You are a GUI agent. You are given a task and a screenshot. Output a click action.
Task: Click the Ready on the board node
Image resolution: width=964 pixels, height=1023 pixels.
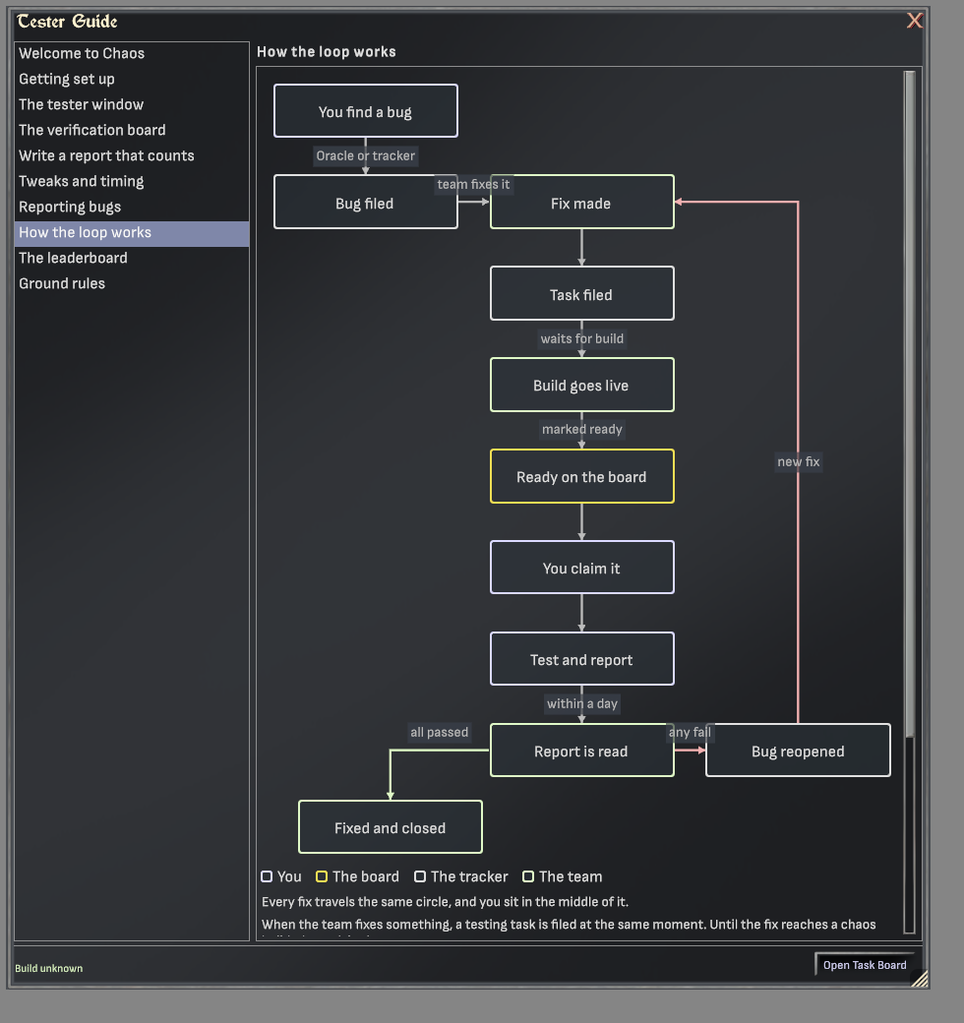pyautogui.click(x=582, y=476)
